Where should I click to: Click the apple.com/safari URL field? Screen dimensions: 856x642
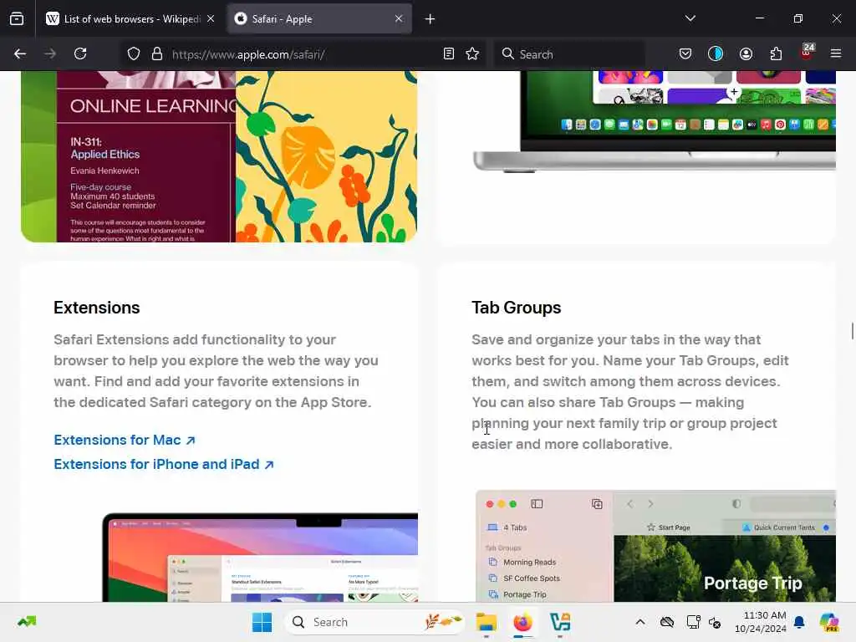(x=303, y=54)
